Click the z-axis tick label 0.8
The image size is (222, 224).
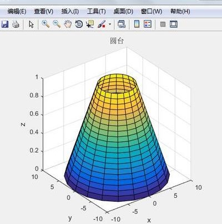(34, 96)
